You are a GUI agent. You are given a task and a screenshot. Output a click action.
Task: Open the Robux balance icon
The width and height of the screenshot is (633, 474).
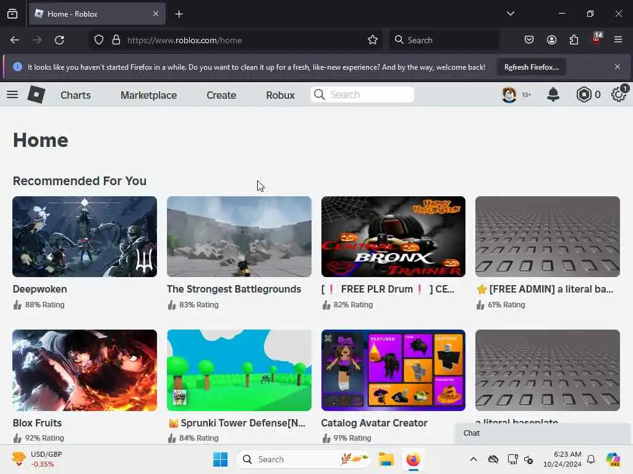click(584, 94)
